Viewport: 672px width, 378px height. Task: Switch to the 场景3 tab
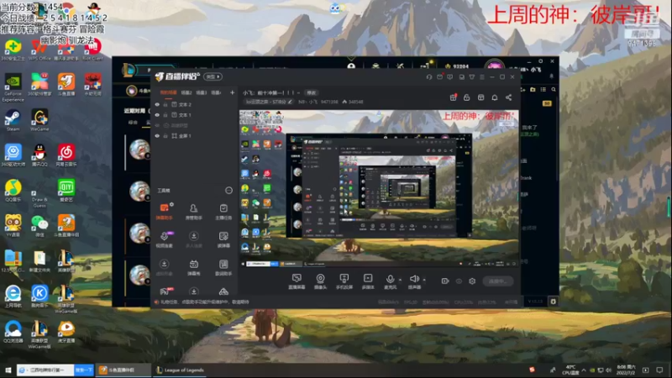click(x=201, y=92)
